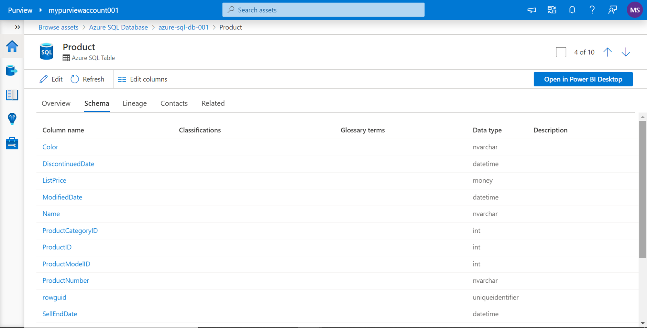
Task: Click the Classifications column header
Action: coord(200,130)
